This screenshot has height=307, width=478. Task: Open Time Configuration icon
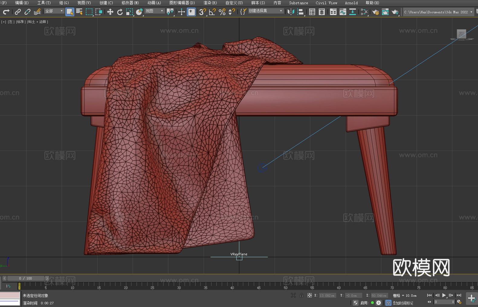459,302
